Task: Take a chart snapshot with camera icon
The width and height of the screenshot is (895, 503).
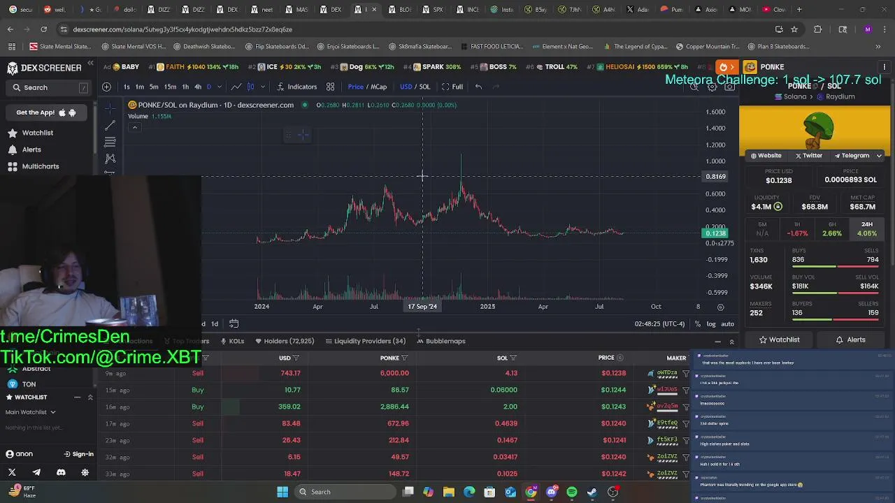Action: [729, 87]
